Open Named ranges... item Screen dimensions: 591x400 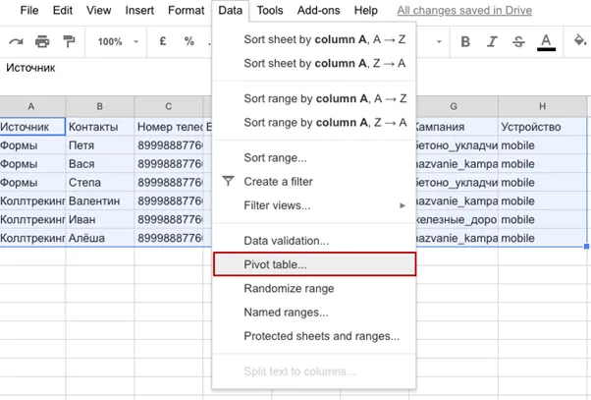coord(314,313)
